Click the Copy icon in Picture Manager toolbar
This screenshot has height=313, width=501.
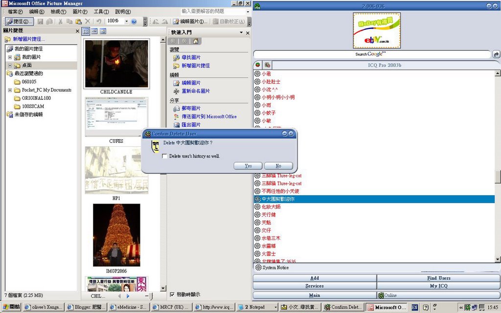point(69,22)
